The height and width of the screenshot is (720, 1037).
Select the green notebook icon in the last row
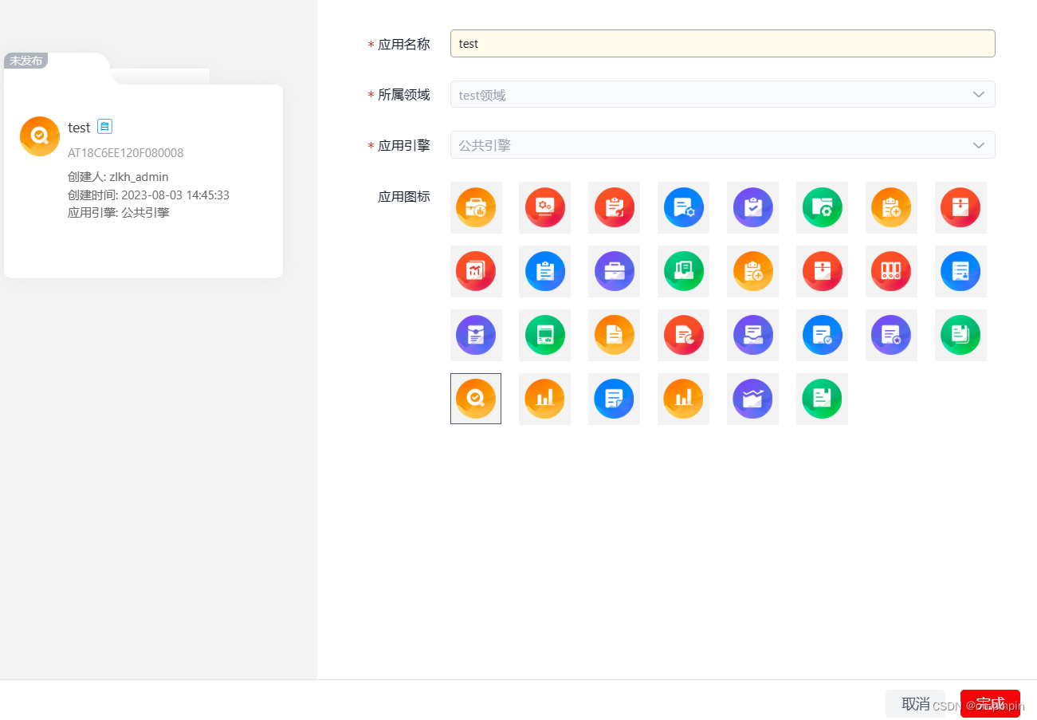point(822,399)
